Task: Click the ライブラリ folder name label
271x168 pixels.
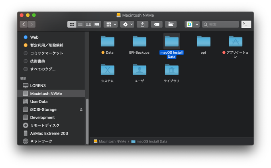Action: click(x=171, y=81)
